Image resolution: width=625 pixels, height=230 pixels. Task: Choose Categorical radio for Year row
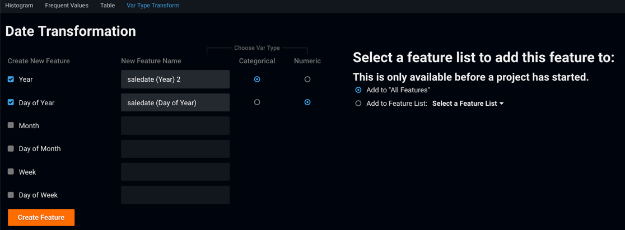[257, 79]
